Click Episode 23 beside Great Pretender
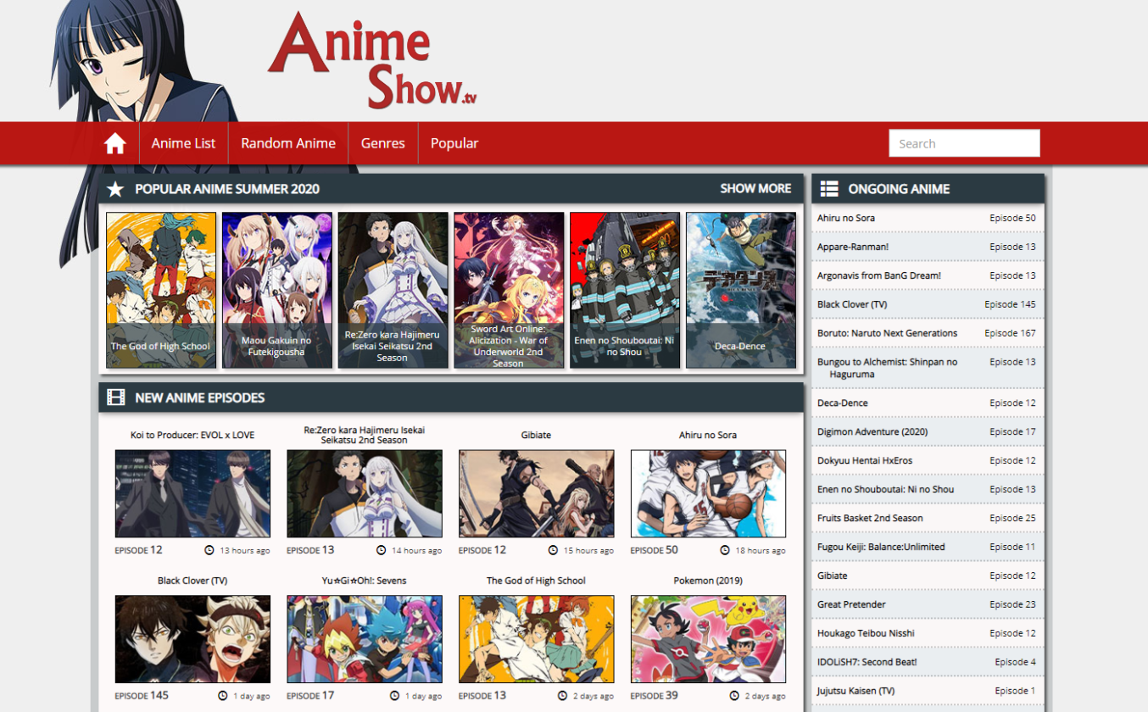 point(1012,604)
